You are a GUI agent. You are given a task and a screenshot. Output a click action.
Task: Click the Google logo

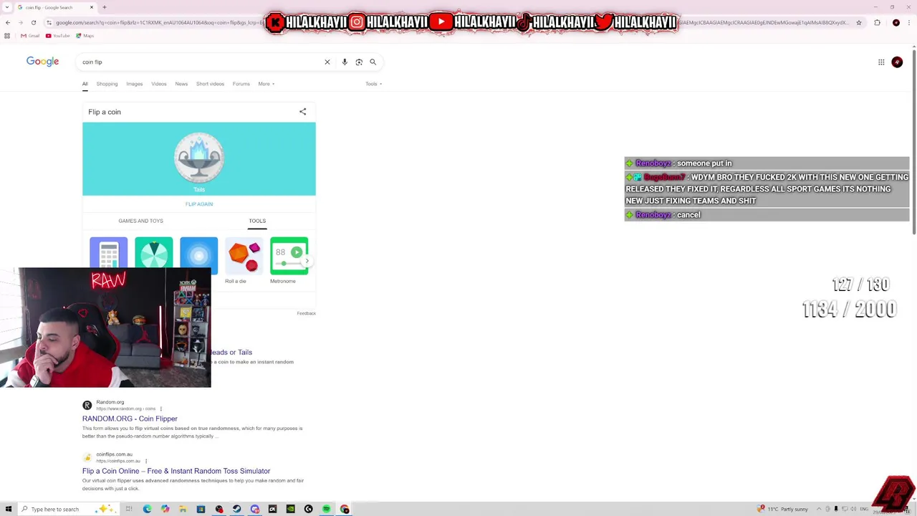[x=42, y=62]
